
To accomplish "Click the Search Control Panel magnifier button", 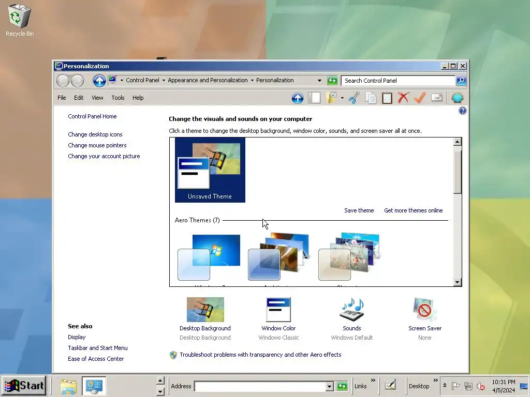I will 461,80.
